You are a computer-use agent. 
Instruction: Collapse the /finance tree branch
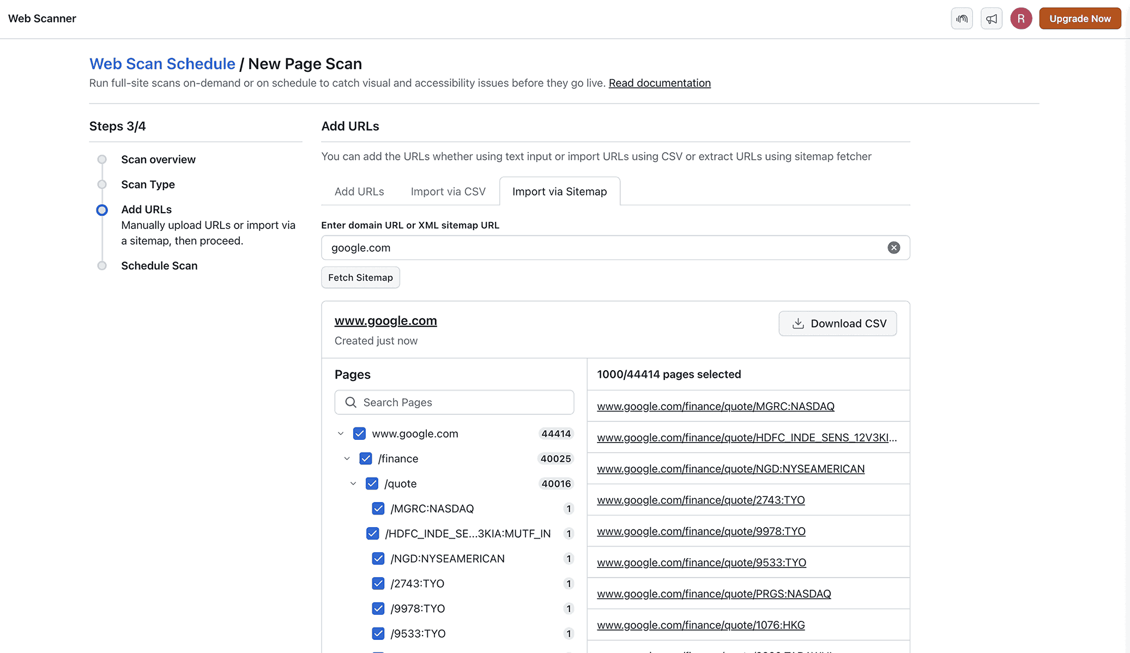(347, 458)
